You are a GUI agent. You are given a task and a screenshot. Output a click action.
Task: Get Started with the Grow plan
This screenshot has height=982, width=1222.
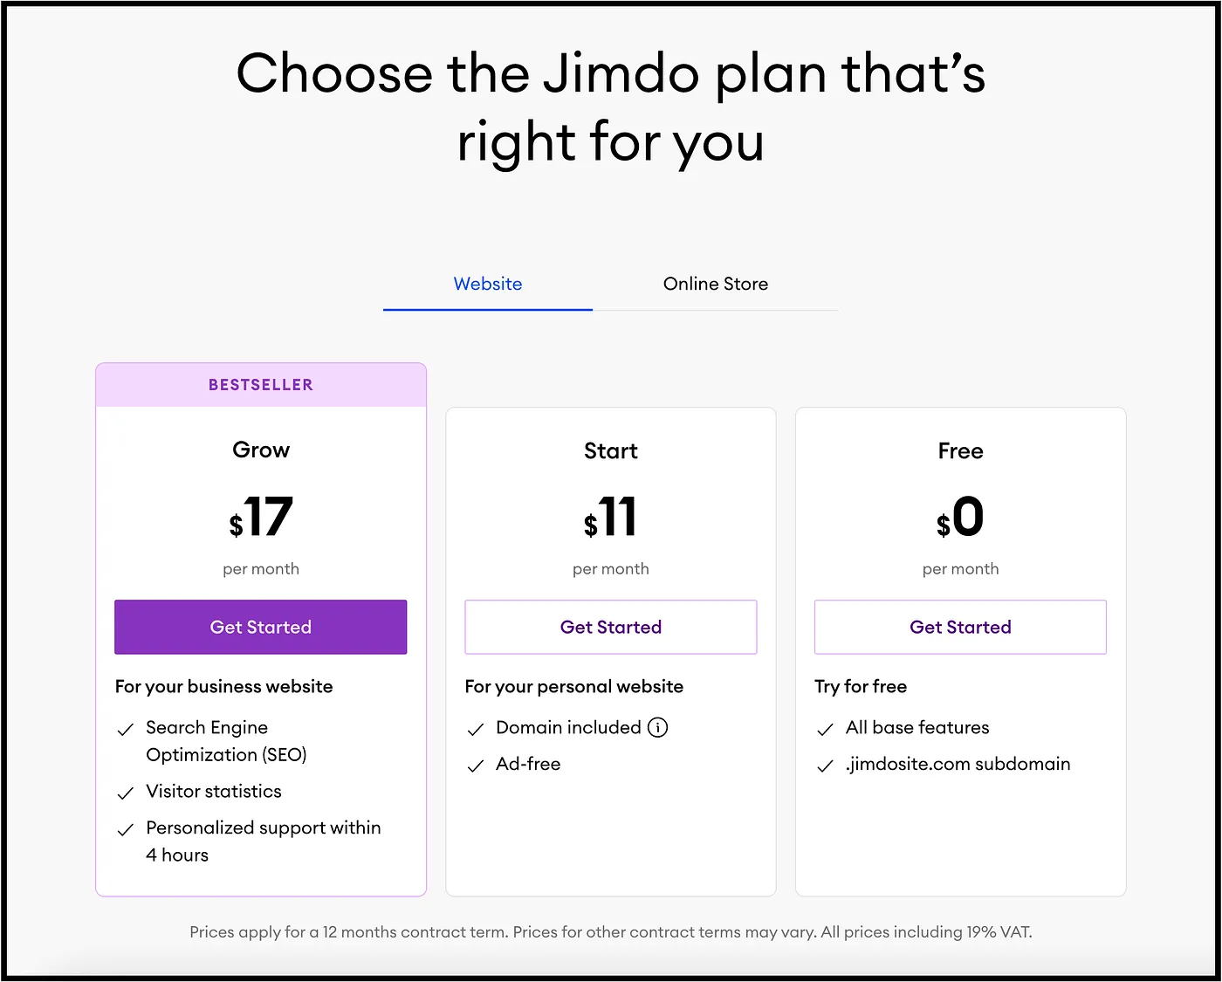click(261, 627)
